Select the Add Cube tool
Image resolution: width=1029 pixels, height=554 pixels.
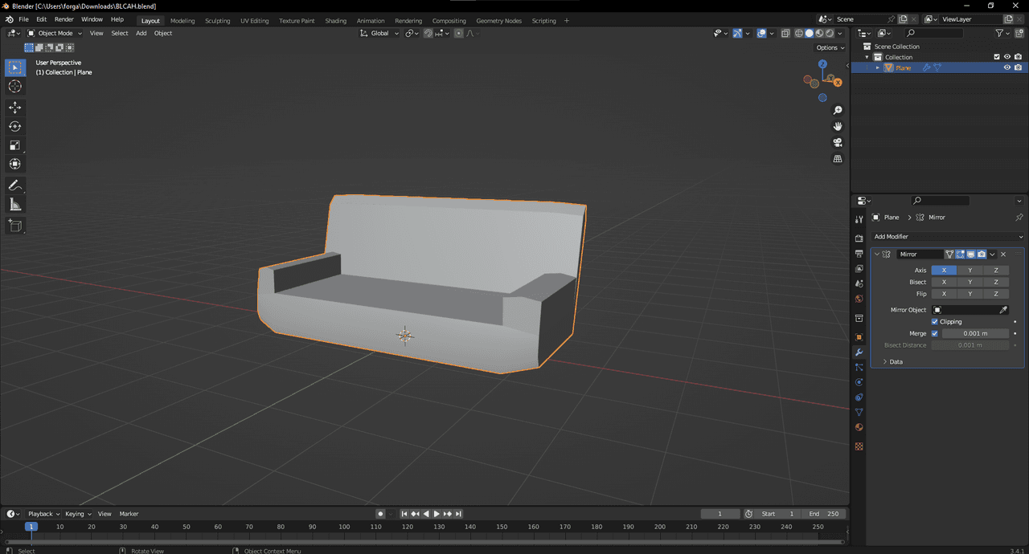click(x=15, y=226)
